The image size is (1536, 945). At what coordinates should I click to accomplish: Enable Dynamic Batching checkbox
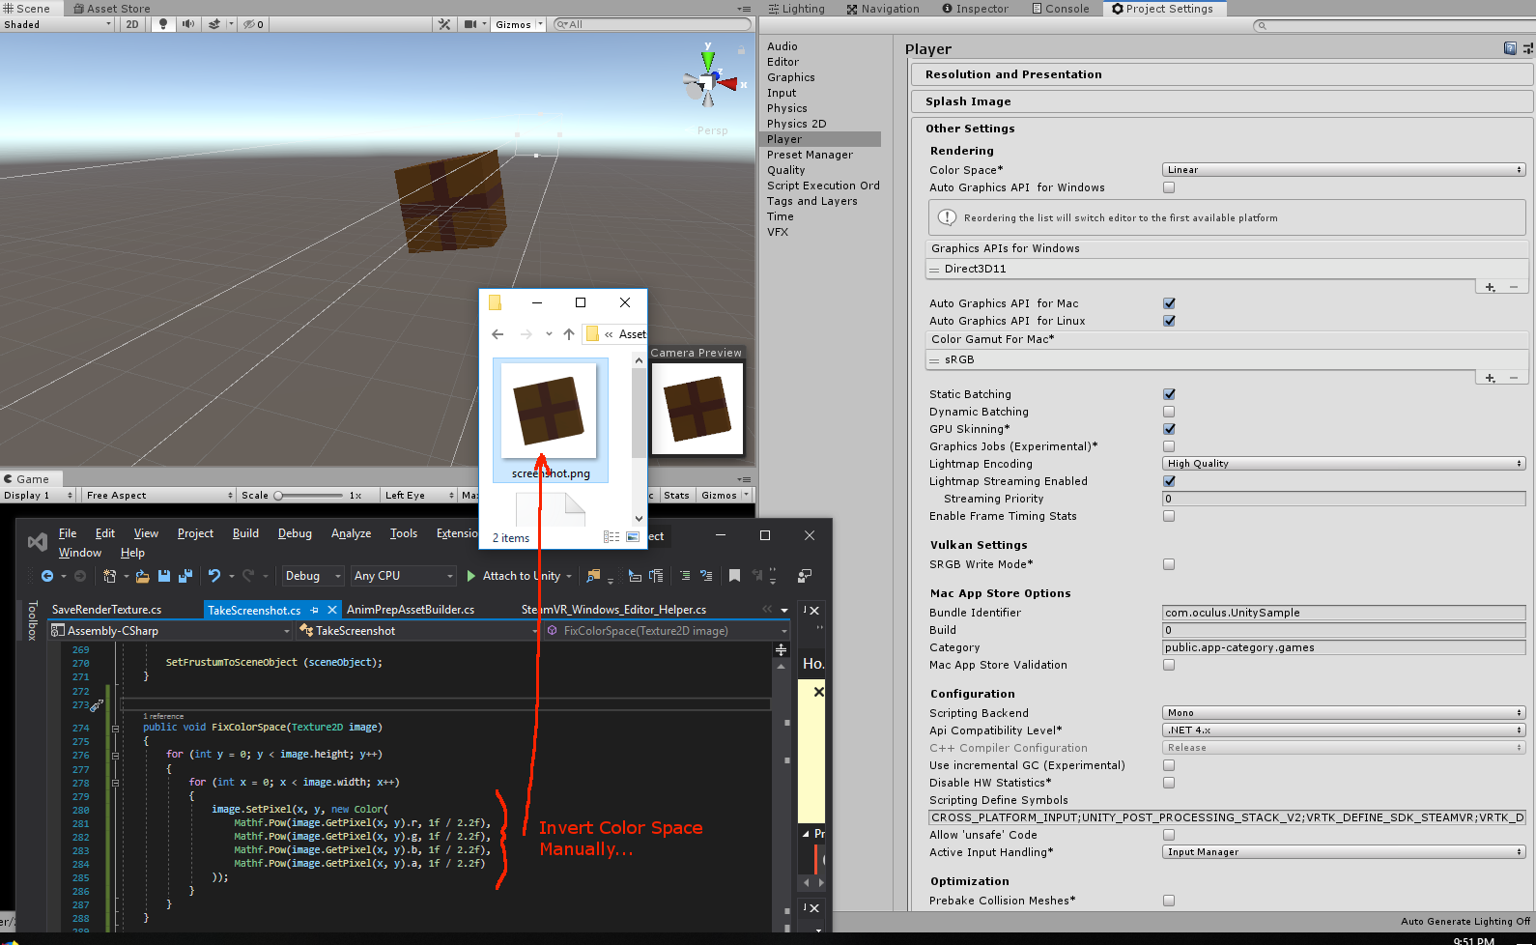1169,412
